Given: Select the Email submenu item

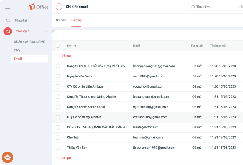Looking at the screenshot, I should pos(30,59).
